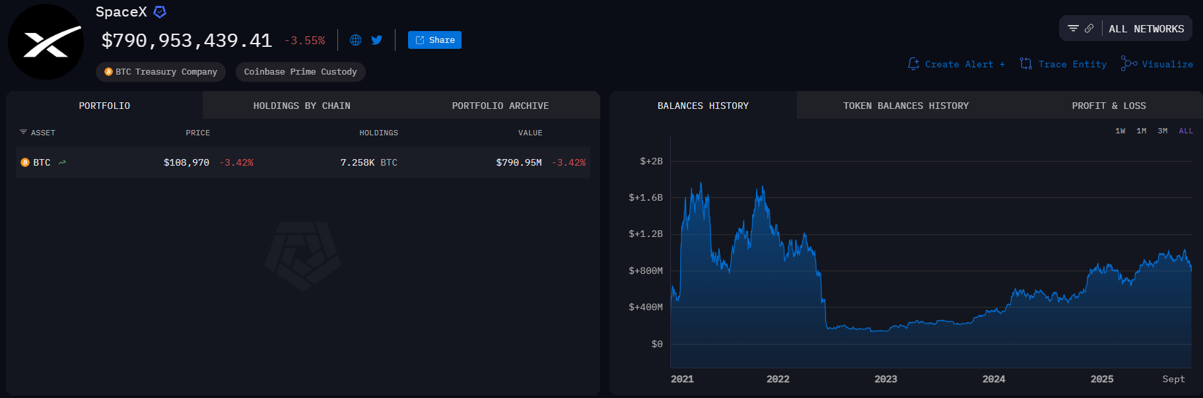
Task: Click the chain link icon in network filter
Action: pos(1089,28)
